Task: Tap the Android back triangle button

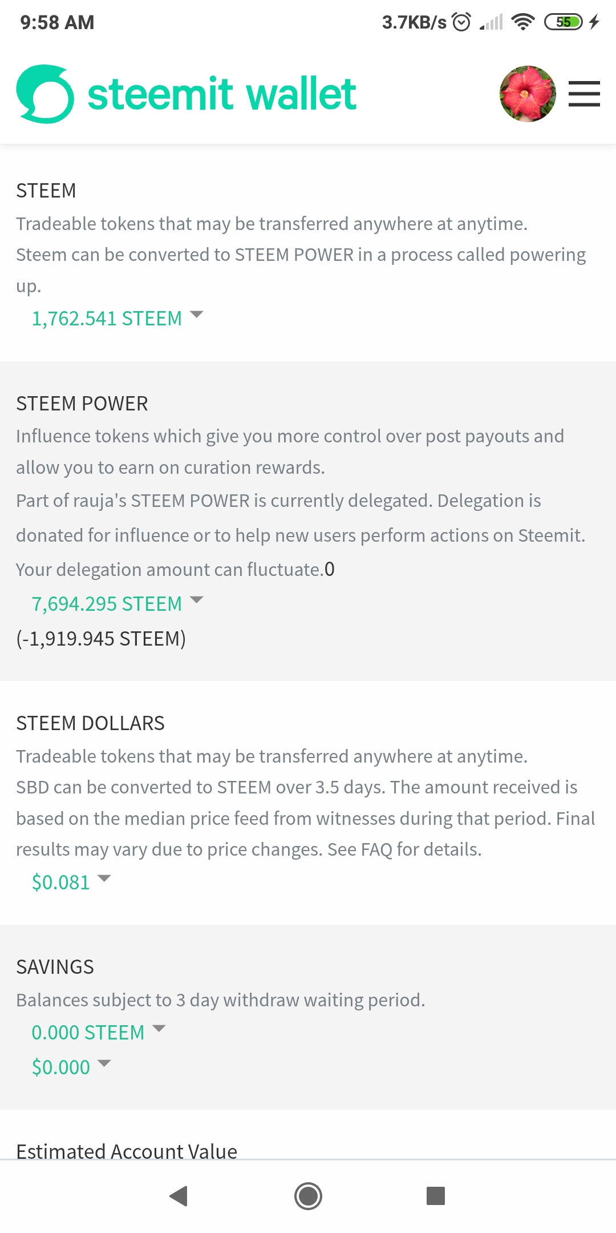Action: point(179,1196)
